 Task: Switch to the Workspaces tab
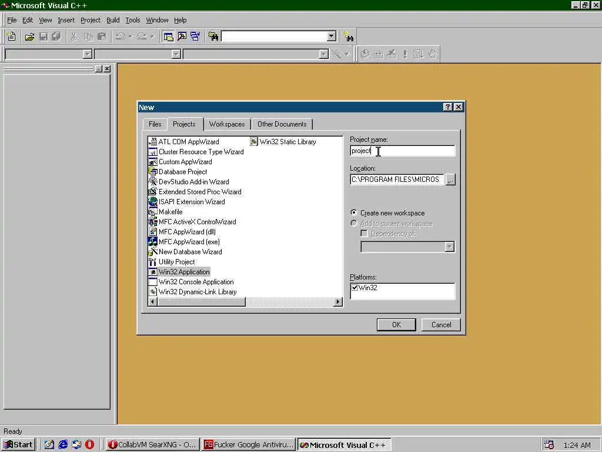click(x=227, y=124)
